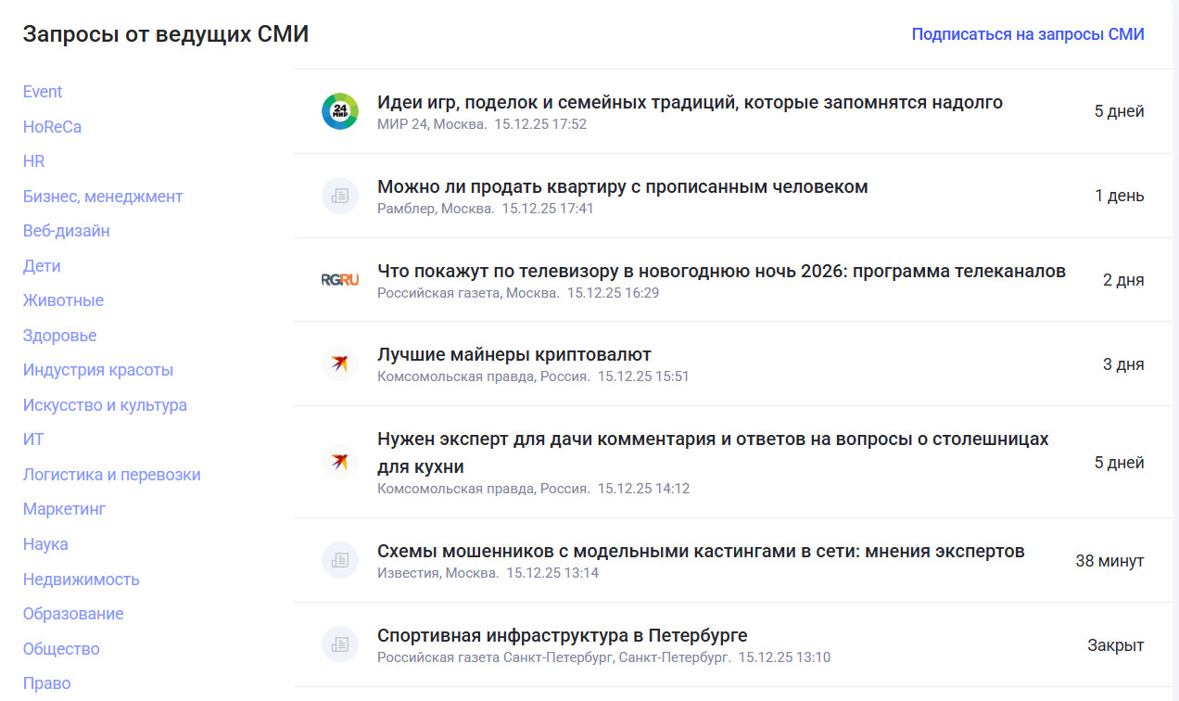Open the 'Недвижимость' category
Screen dimensions: 1179x701
(x=82, y=580)
